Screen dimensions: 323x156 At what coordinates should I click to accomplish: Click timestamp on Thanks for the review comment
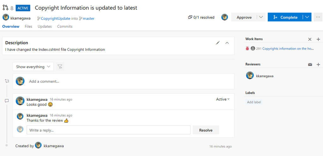tap(61, 115)
